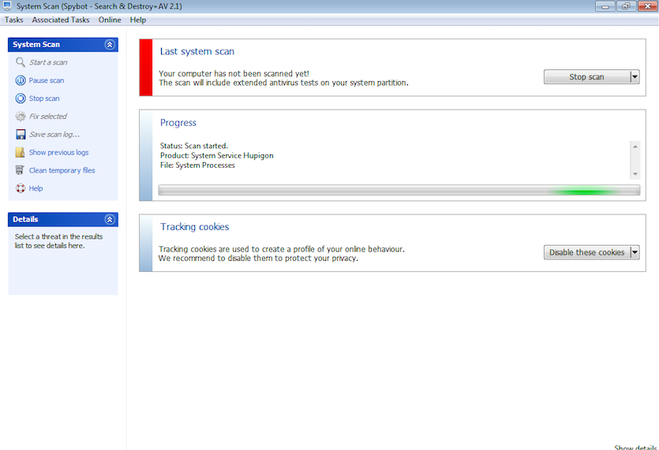Click the Tracking cookies heading
659x450 pixels.
pos(194,227)
